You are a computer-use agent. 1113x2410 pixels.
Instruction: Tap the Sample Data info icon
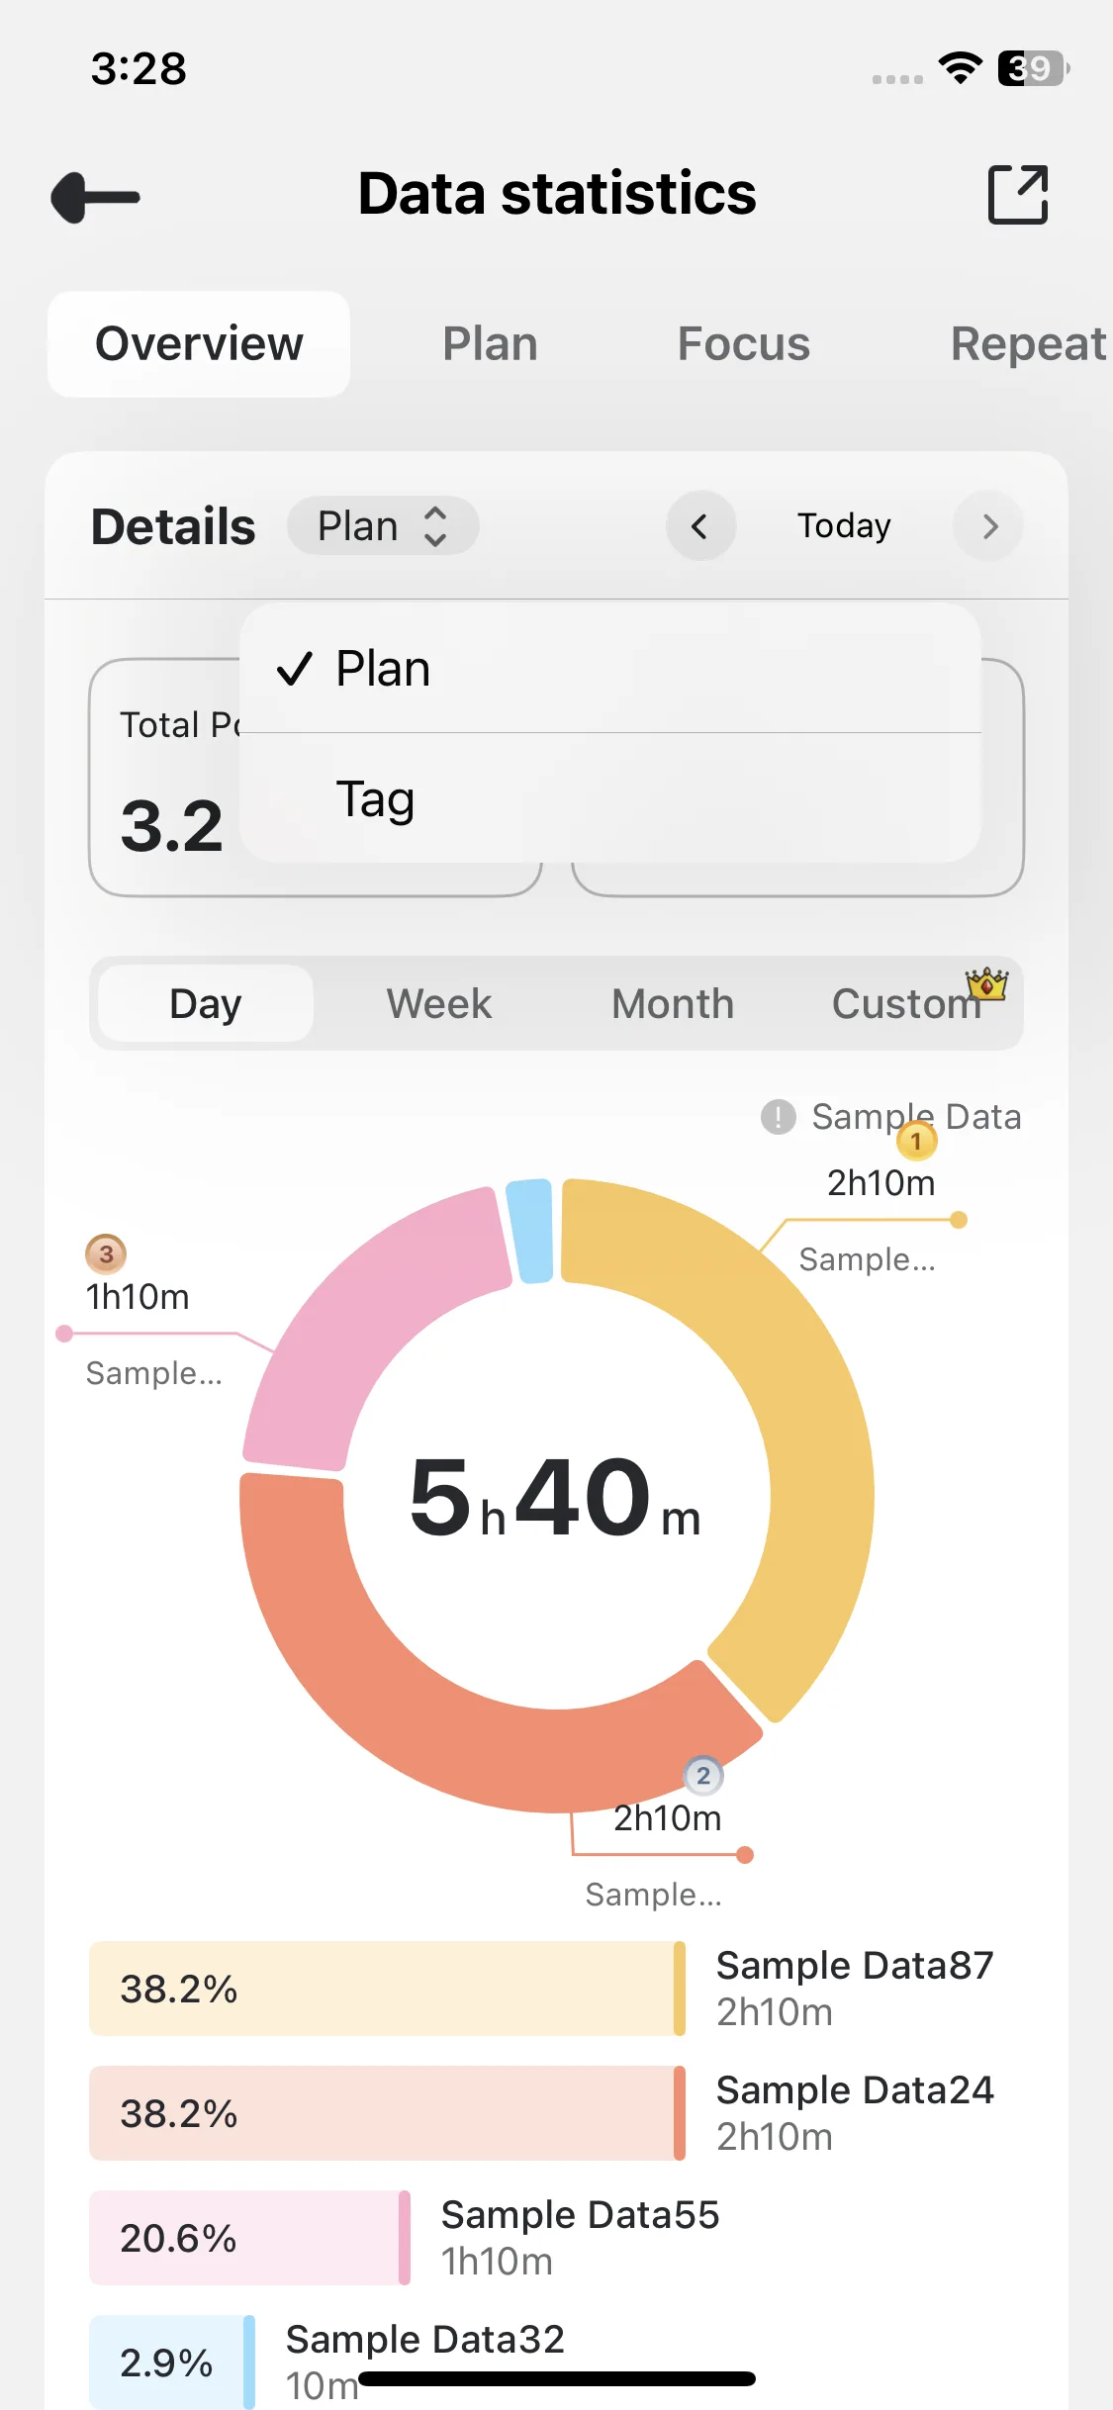(x=779, y=1117)
